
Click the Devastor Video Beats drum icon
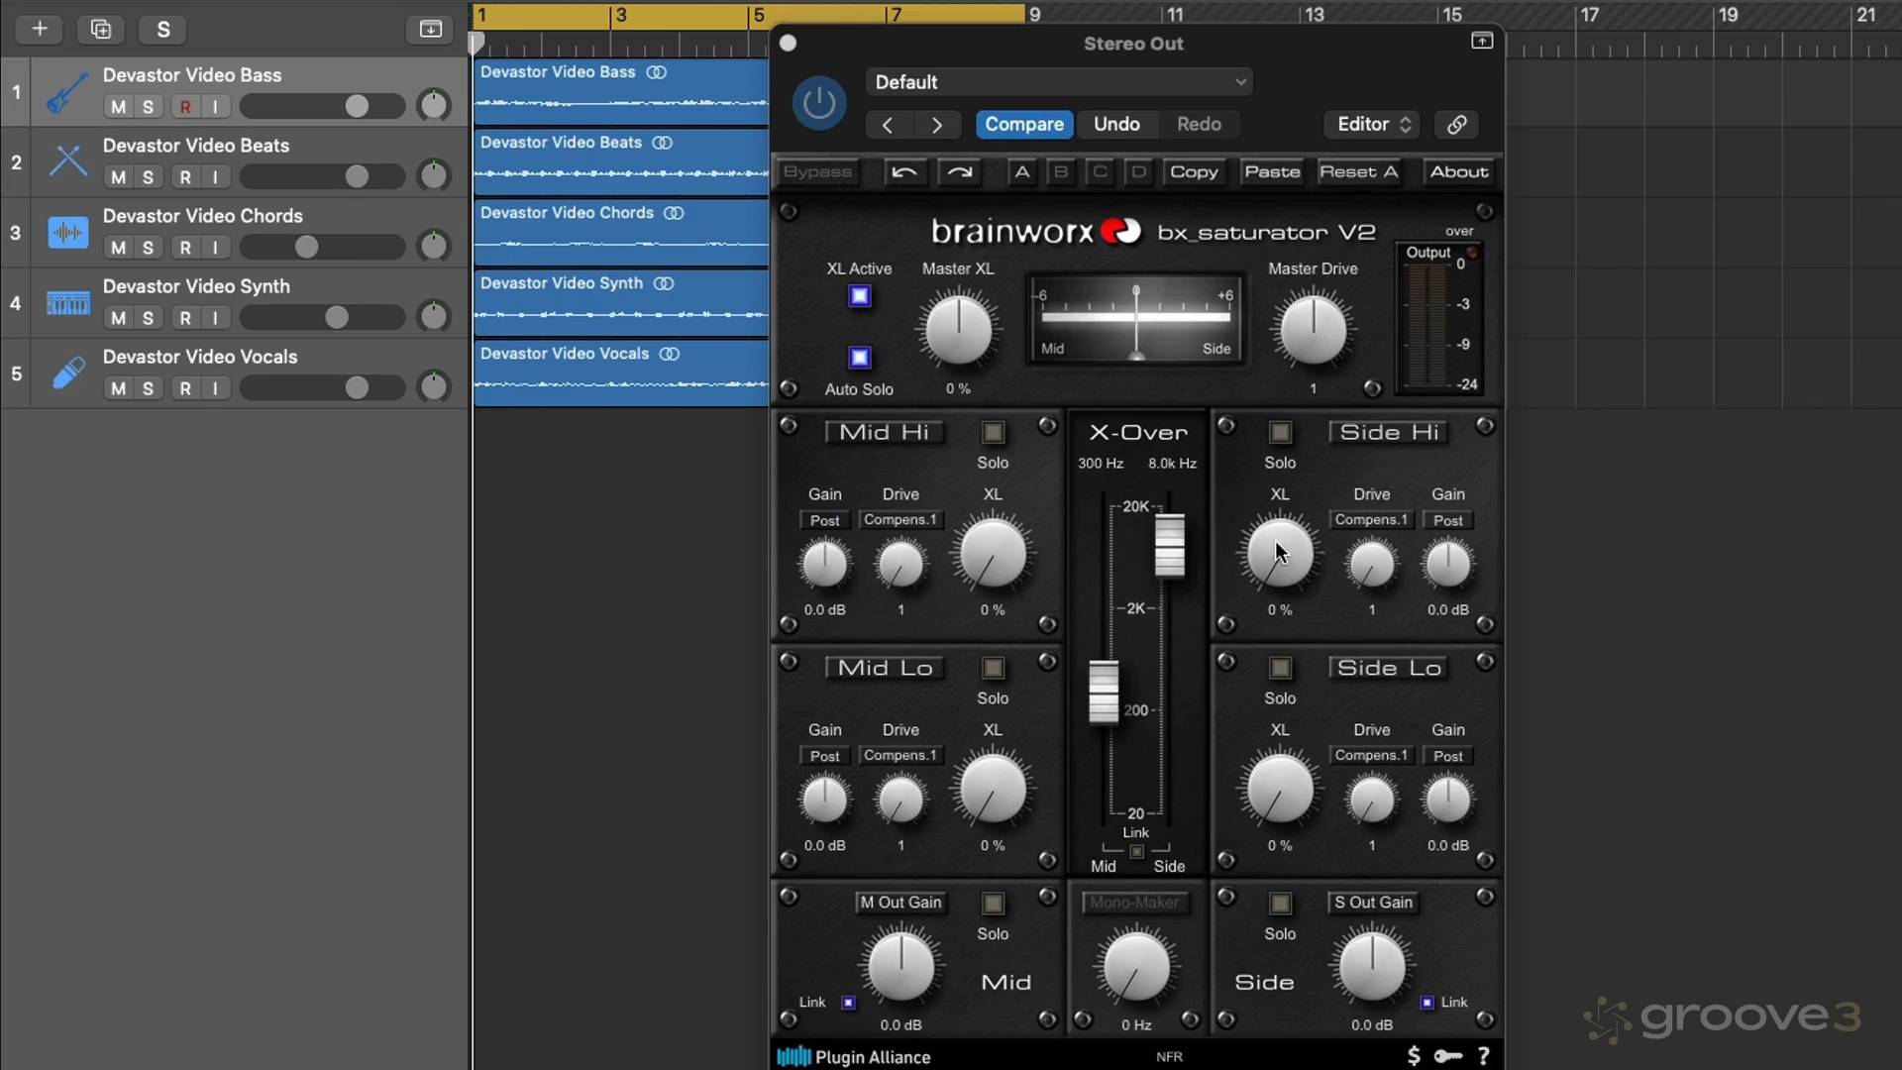[67, 161]
